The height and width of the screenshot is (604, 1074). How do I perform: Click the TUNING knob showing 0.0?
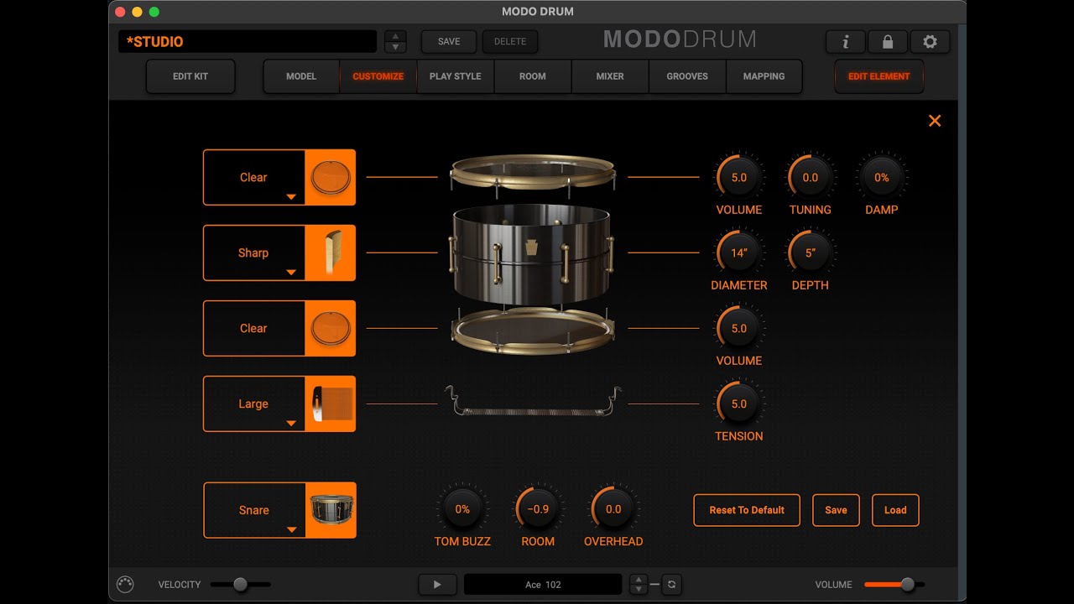coord(811,178)
